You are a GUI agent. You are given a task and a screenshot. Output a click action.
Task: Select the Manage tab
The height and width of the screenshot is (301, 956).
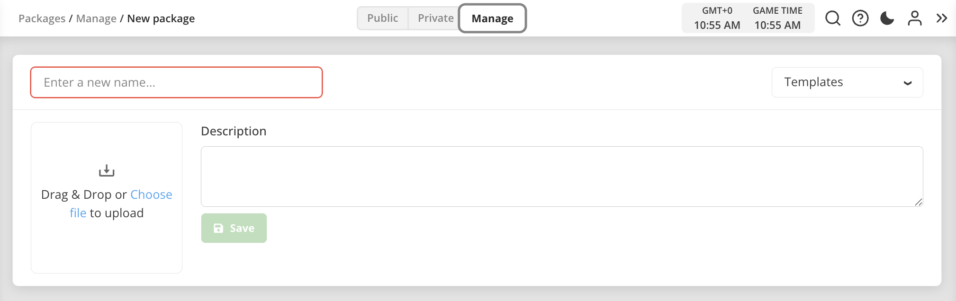pos(492,18)
